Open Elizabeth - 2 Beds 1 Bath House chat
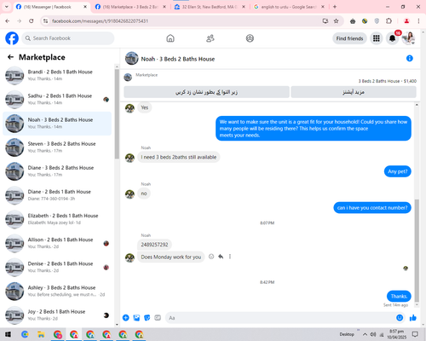Screen dimensions: 426x341 [x=57, y=219]
